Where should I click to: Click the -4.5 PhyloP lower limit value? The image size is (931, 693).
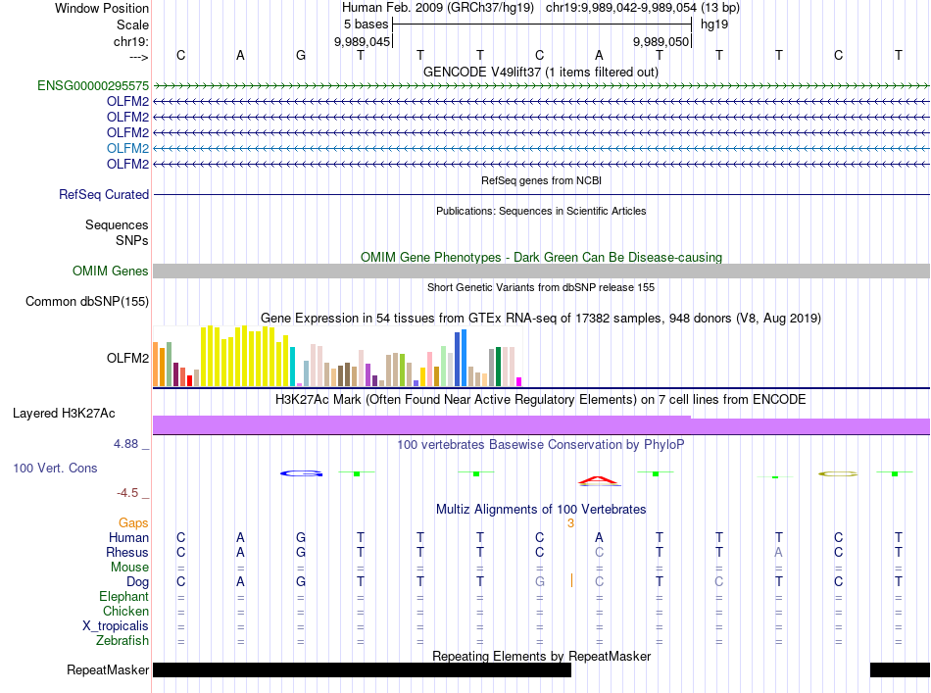pyautogui.click(x=127, y=492)
